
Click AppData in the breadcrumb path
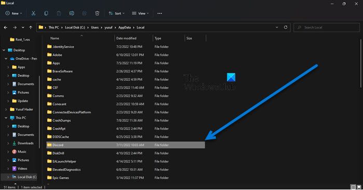(124, 27)
